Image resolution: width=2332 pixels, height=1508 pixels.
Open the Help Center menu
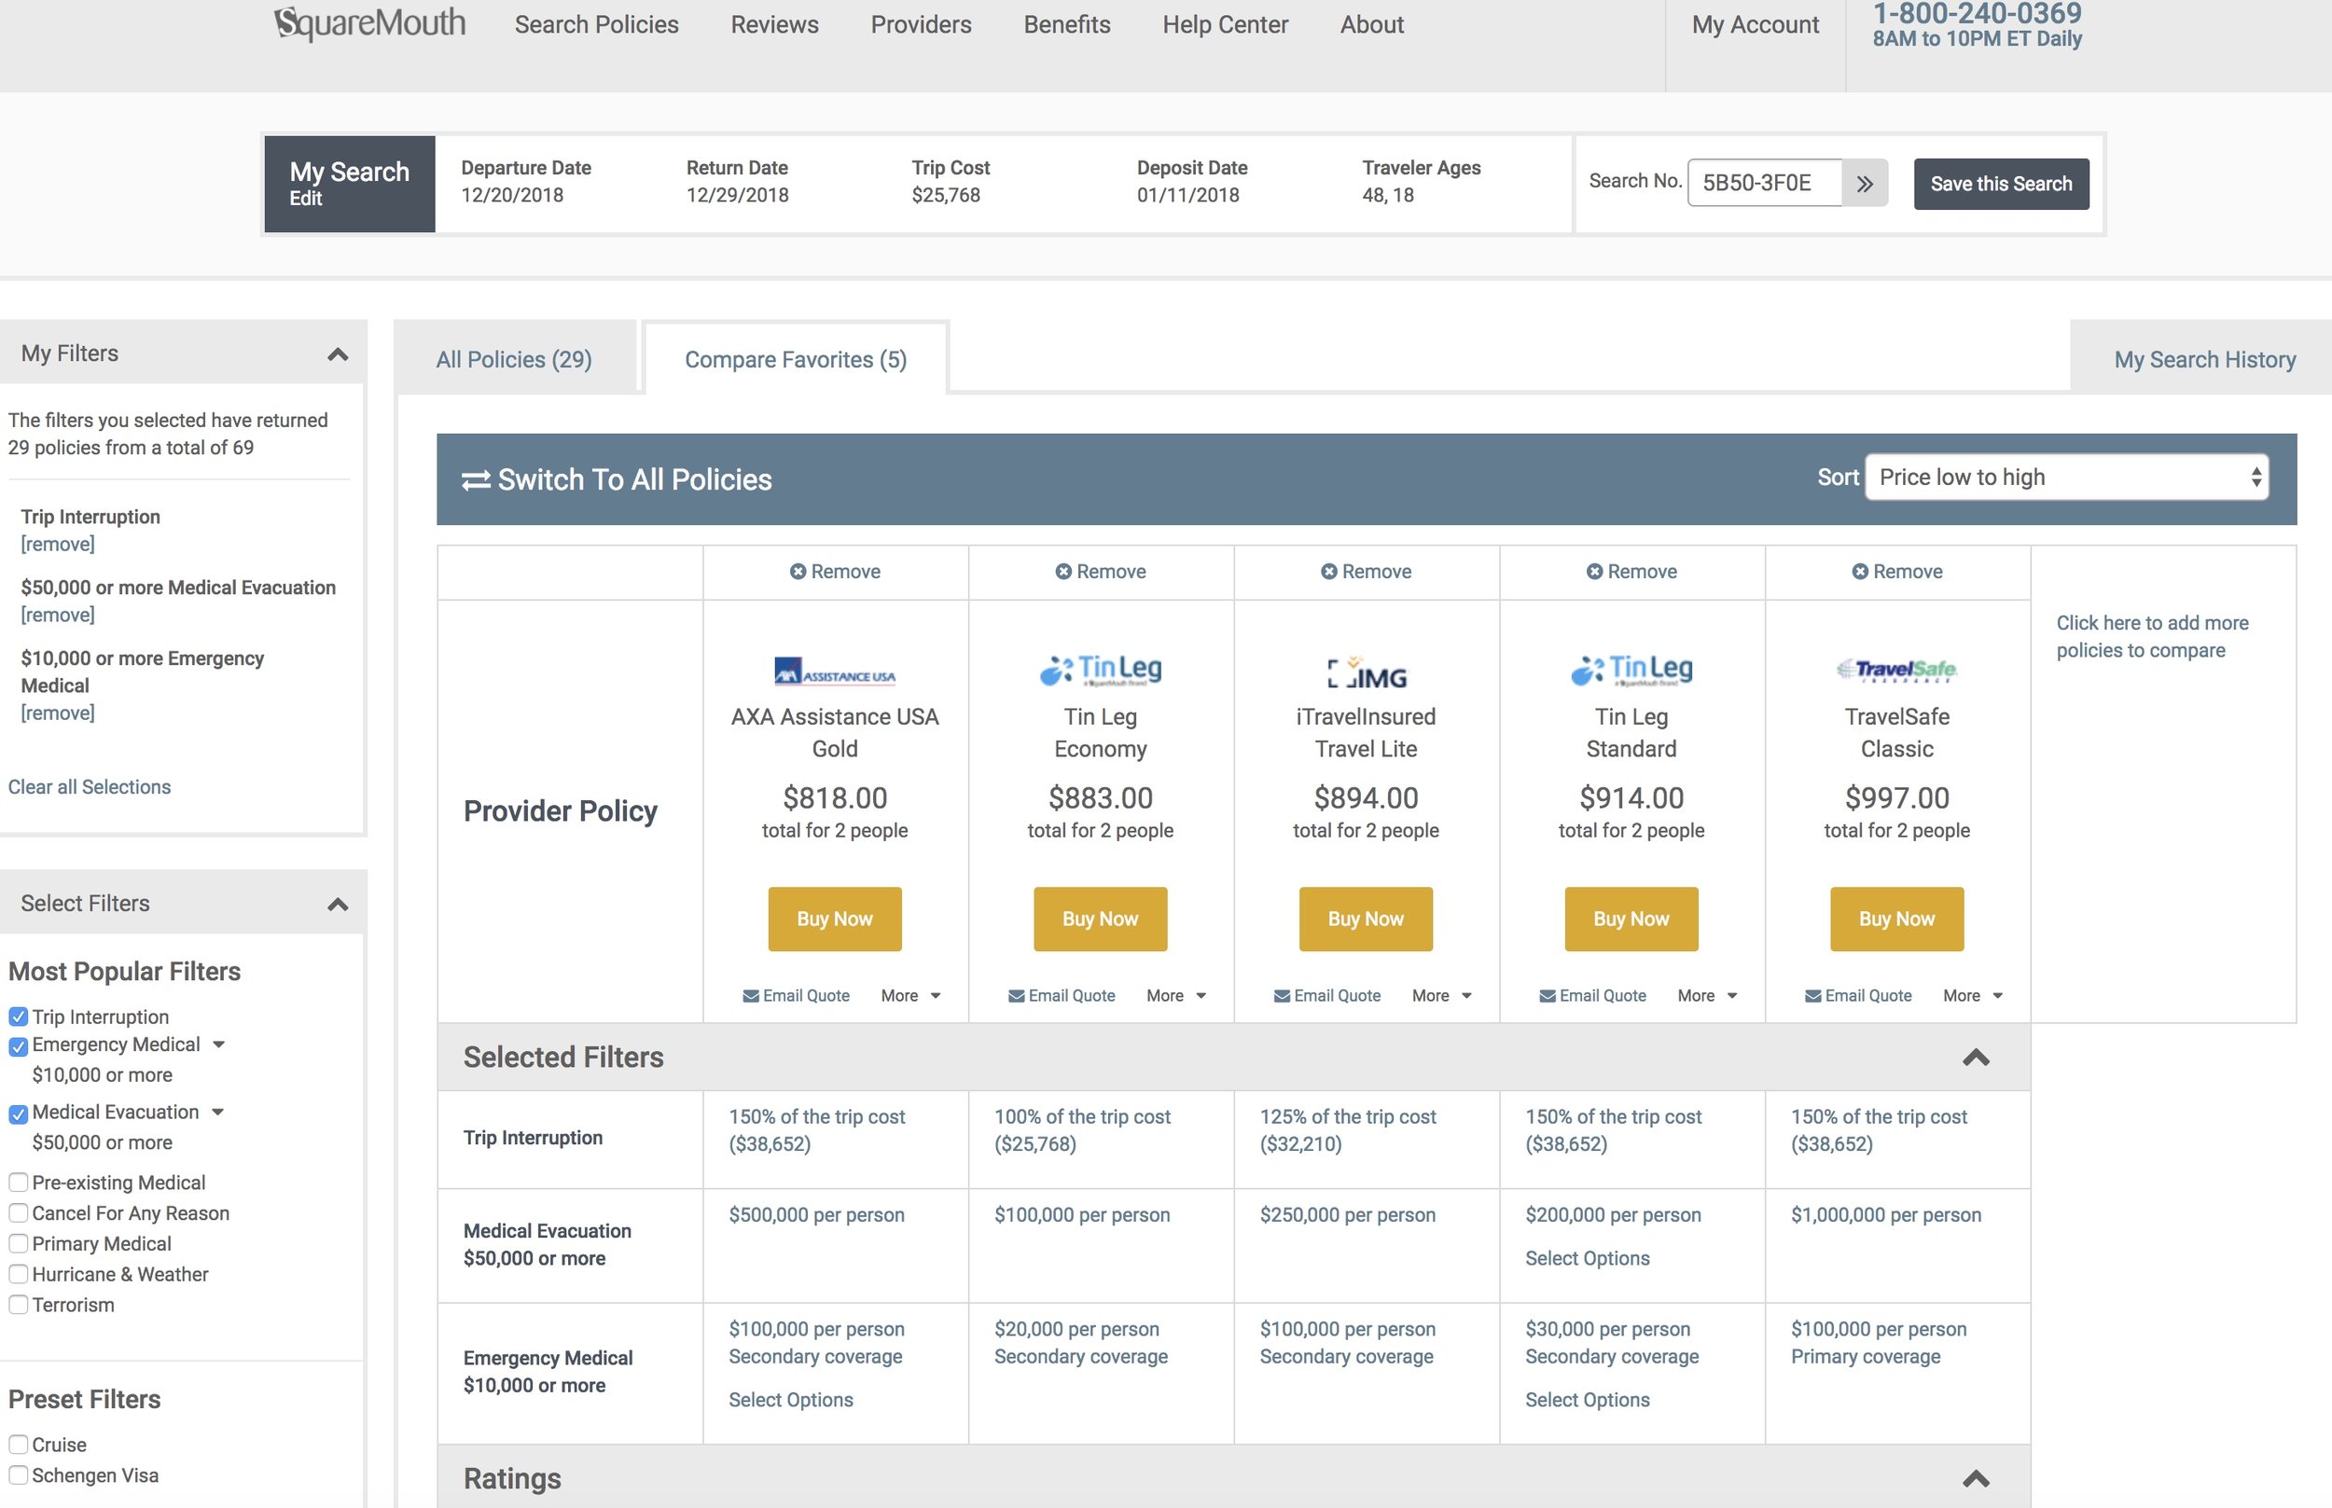click(x=1226, y=24)
